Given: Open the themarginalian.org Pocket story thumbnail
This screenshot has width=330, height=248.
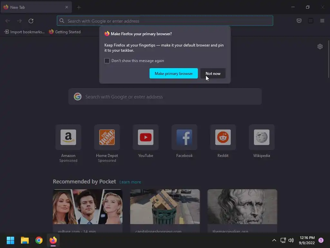Looking at the screenshot, I should coord(242,207).
